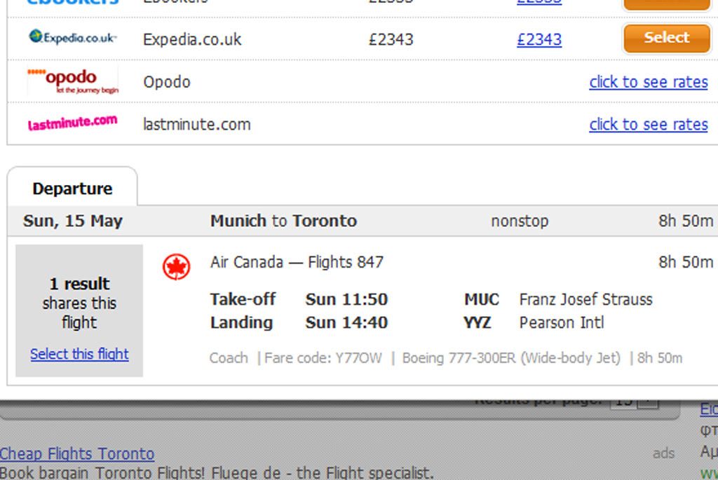
Task: Click the partially visible ebookers Select button
Action: coord(667,5)
